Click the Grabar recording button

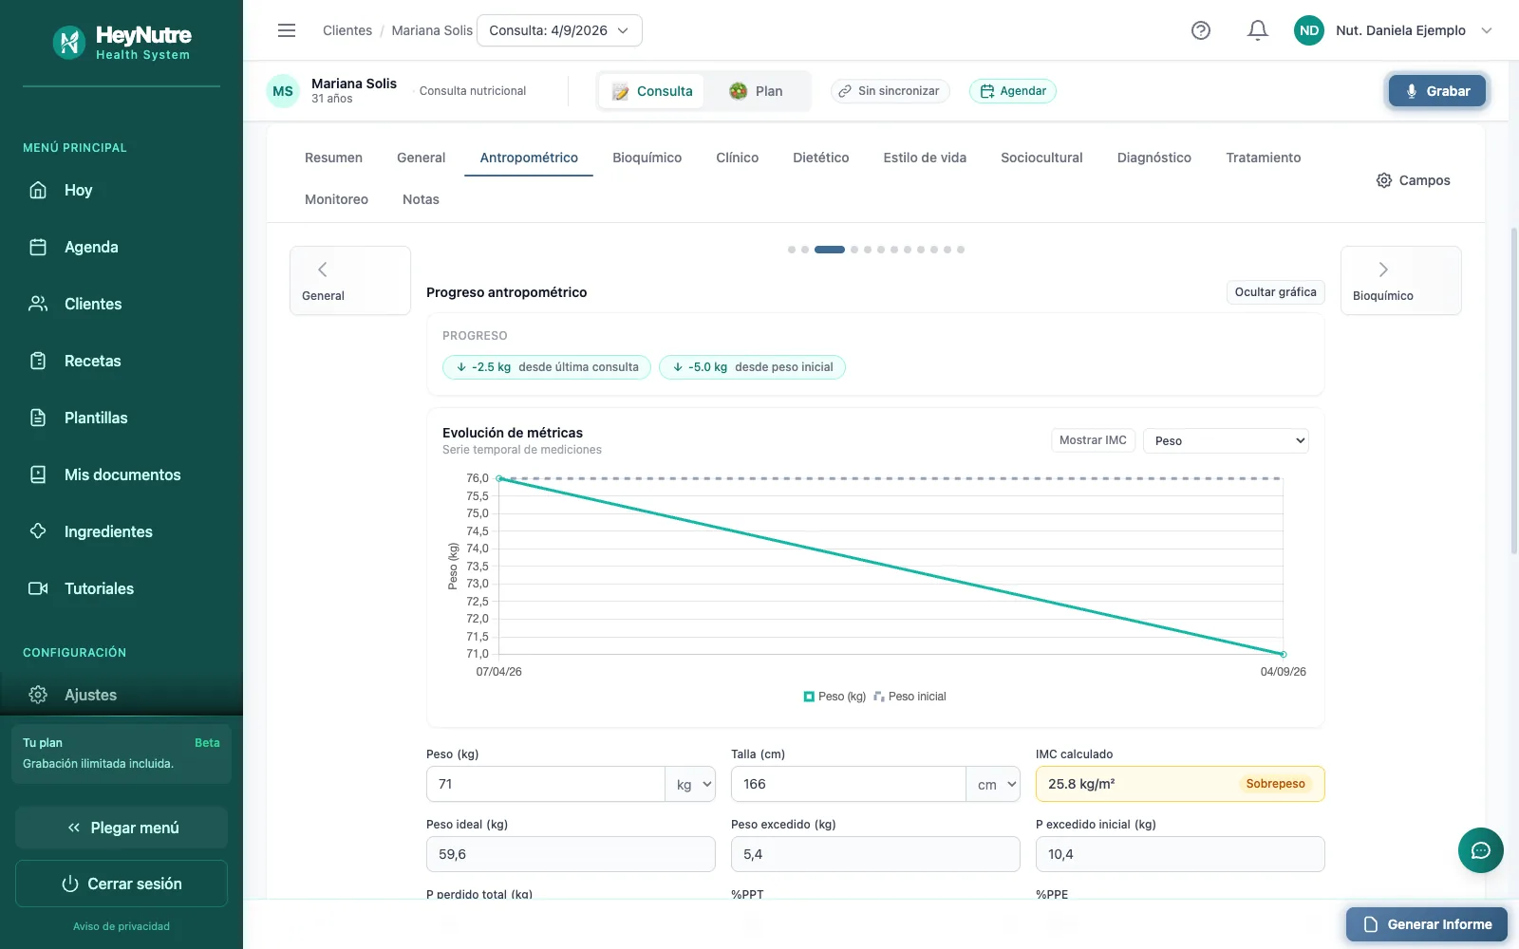coord(1437,91)
